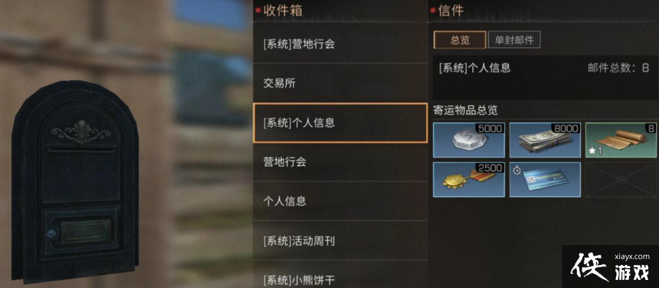Viewport: 659px width, 288px height.
Task: Select the highlighted [系统]个人信息 entry
Action: (x=340, y=123)
